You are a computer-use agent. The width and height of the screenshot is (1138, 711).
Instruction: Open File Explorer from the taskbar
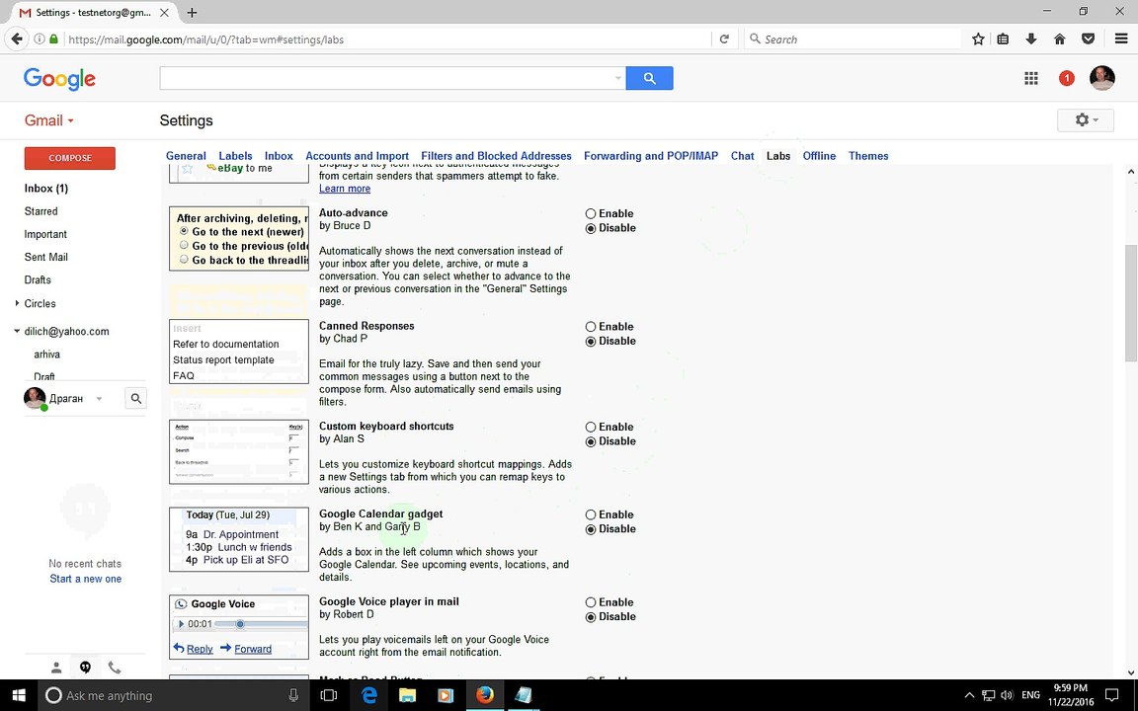[407, 695]
